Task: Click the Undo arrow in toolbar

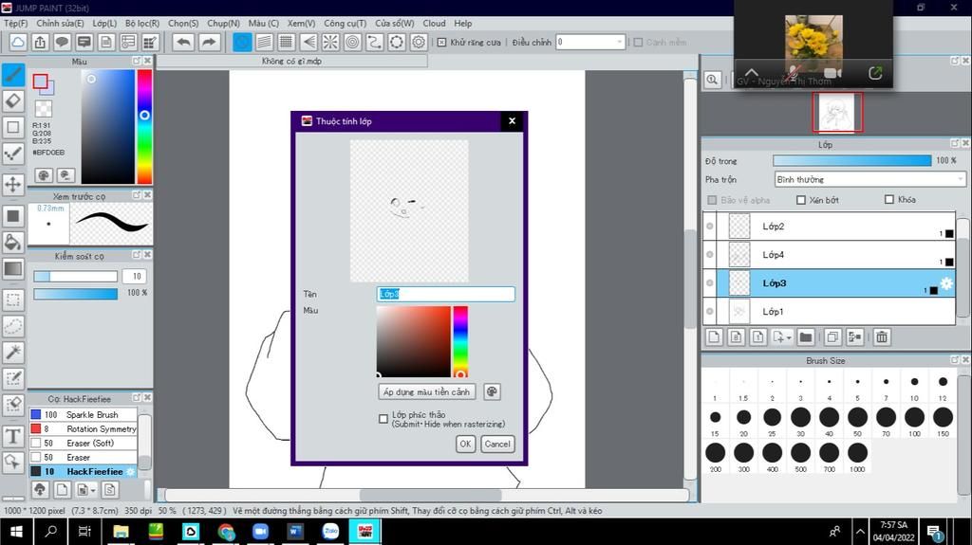Action: tap(183, 42)
